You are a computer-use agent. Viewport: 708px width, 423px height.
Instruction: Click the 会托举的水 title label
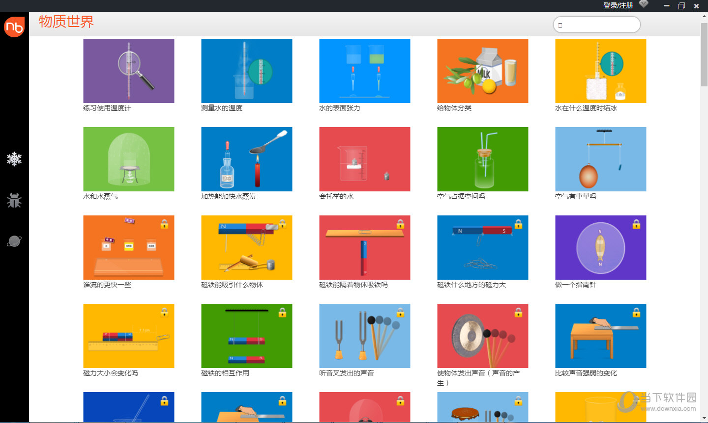coord(336,196)
